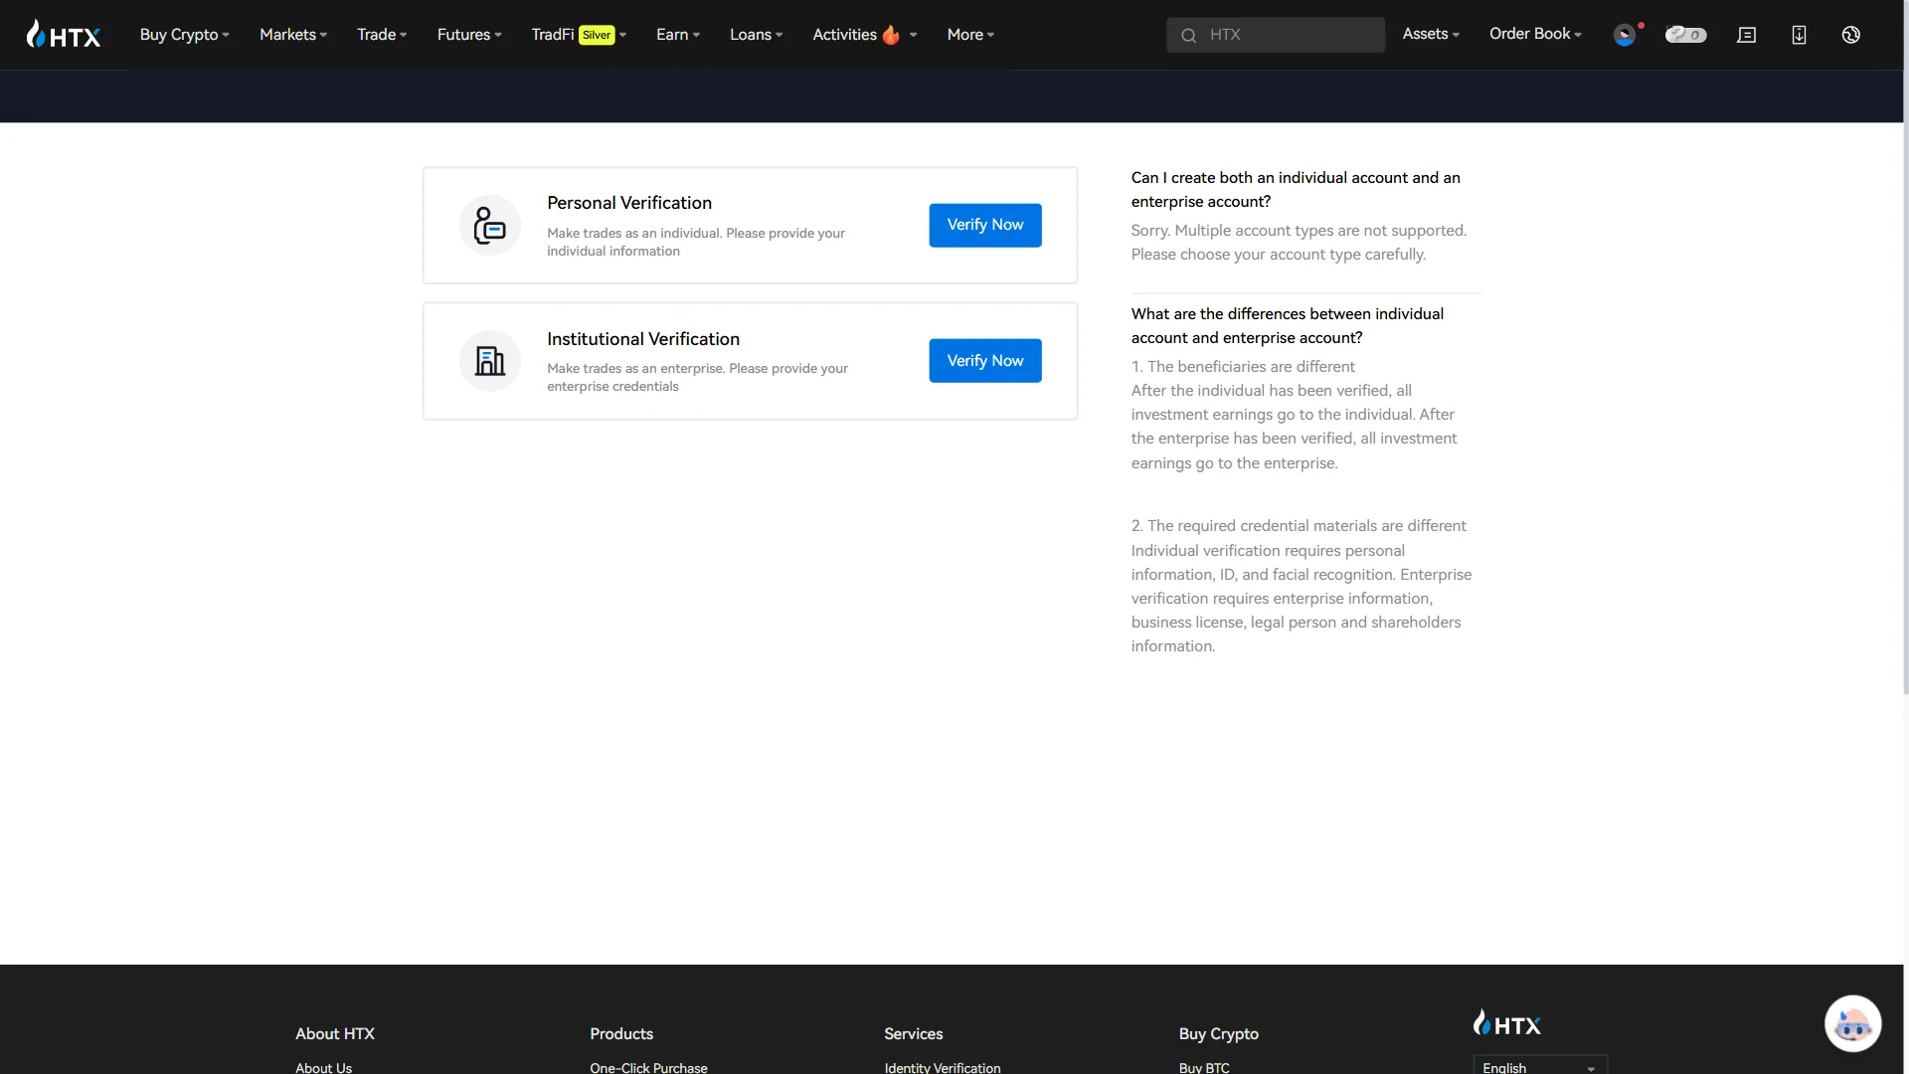Open the Assets menu
This screenshot has height=1074, width=1909.
pyautogui.click(x=1431, y=34)
